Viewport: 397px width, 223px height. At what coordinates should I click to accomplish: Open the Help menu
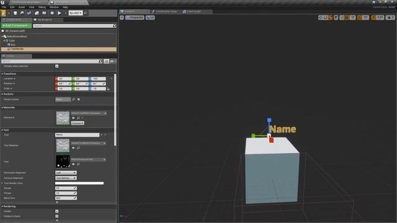[65, 7]
